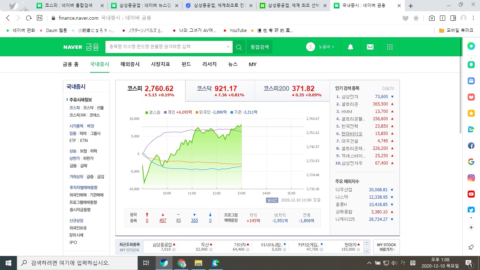The image size is (480, 270).
Task: Open the 시장지표 menu
Action: 161,64
